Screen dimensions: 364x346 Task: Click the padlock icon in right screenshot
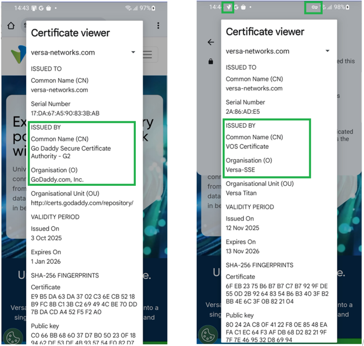211,61
